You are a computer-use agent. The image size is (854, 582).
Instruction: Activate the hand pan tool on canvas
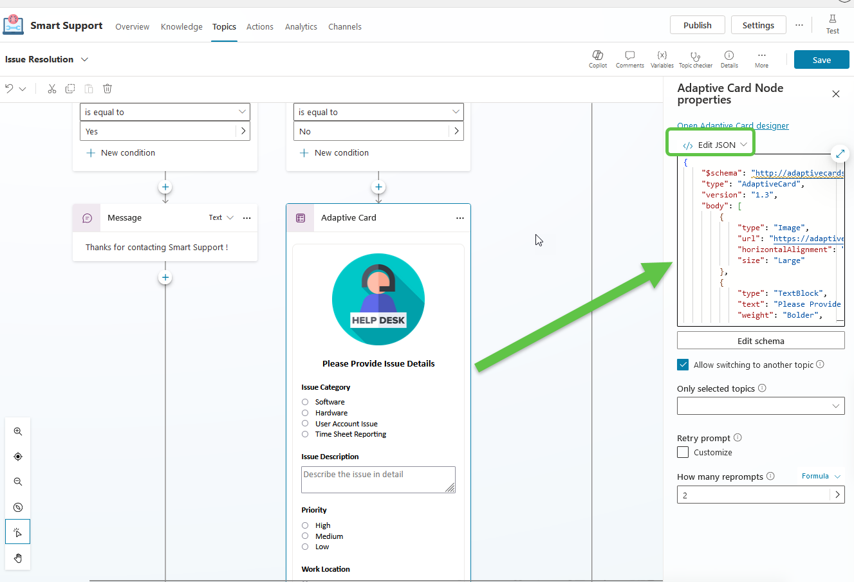17,558
